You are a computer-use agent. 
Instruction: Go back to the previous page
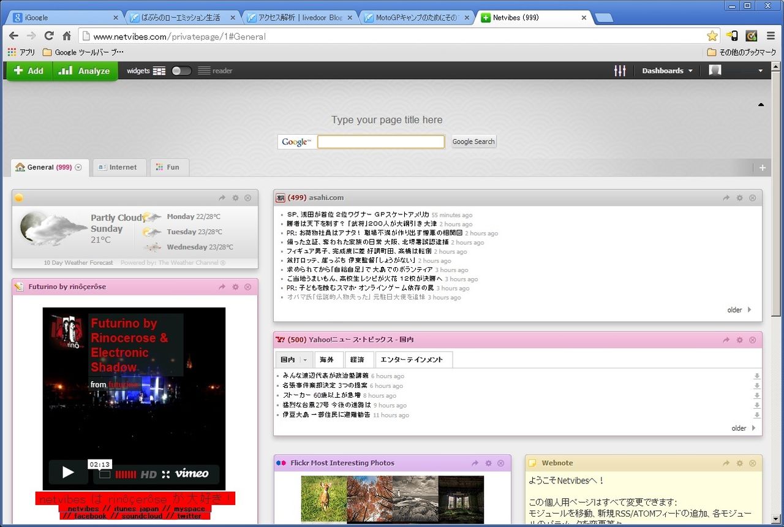point(13,36)
